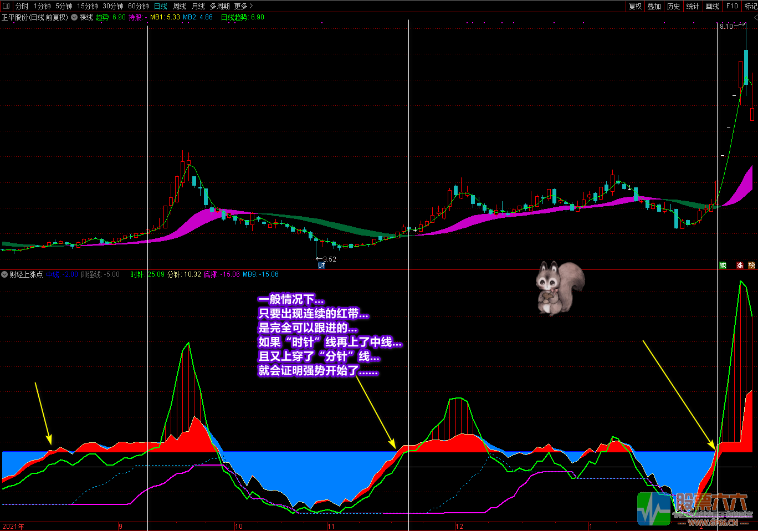Click the 正平股份(日线.前复权) title
The width and height of the screenshot is (758, 531).
coord(35,17)
